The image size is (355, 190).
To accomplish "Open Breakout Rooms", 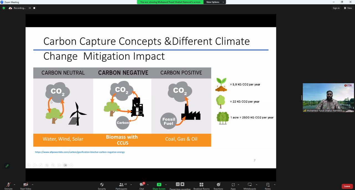I will [201, 186].
